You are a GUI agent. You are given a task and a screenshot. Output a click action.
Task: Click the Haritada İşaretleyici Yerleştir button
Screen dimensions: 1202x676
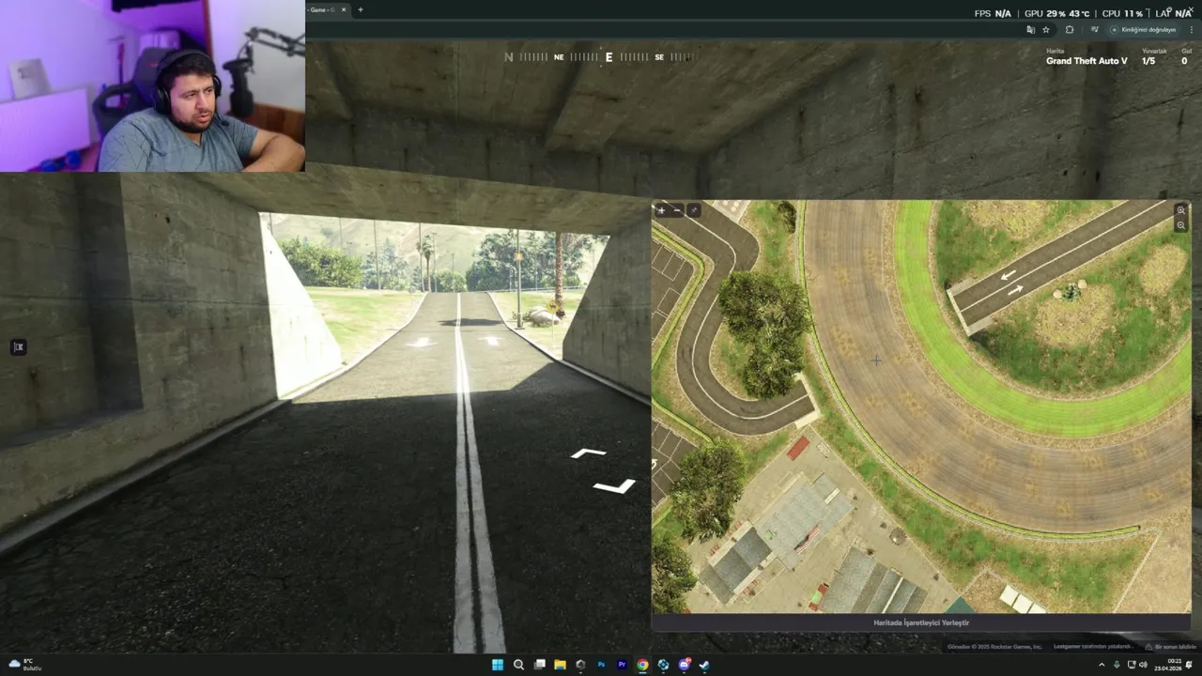point(921,622)
